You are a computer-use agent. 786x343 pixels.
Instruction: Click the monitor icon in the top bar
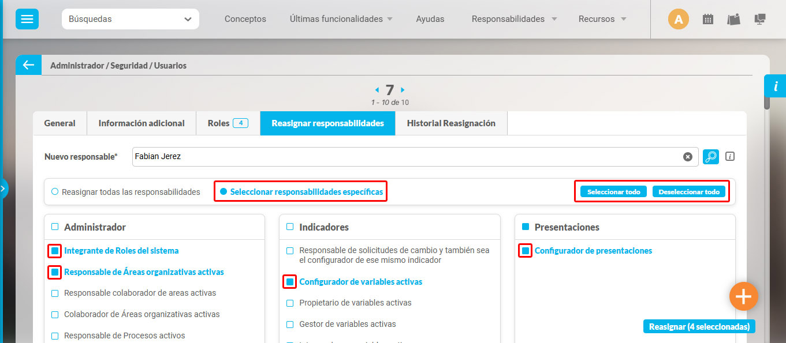[759, 18]
